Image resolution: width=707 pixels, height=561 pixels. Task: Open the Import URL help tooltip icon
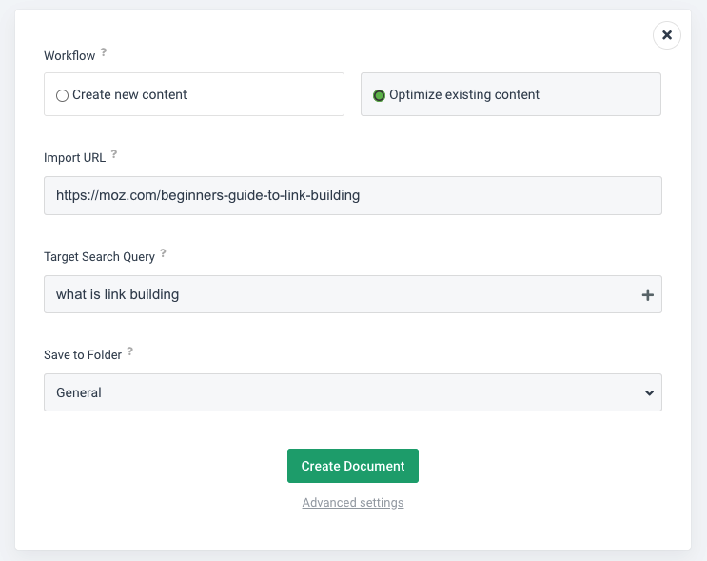tap(114, 154)
